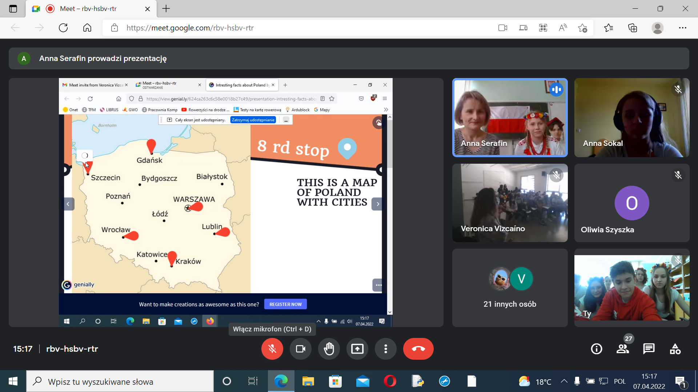The image size is (698, 392).
Task: Click the 21 innych osób tile
Action: 510,288
